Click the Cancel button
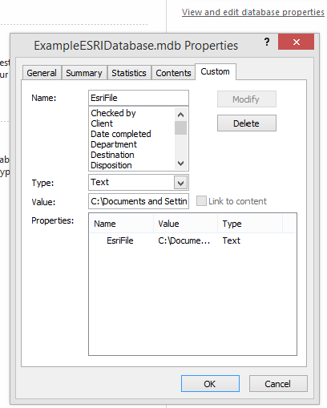The width and height of the screenshot is (327, 408). click(278, 384)
